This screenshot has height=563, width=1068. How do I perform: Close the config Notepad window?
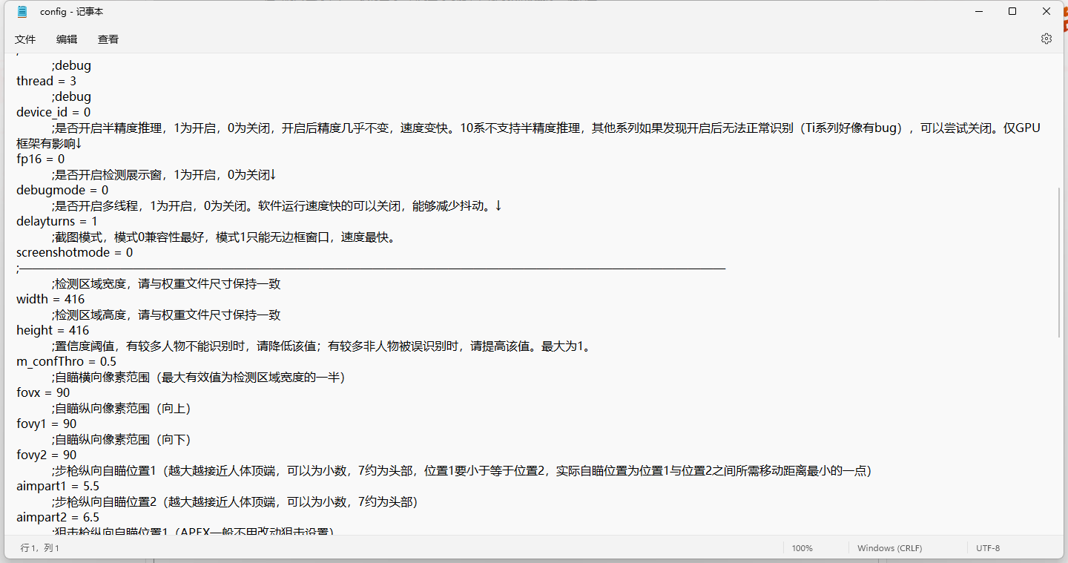pos(1046,12)
